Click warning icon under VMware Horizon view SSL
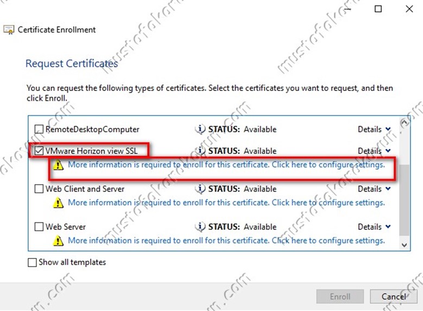Image resolution: width=423 pixels, height=311 pixels. click(59, 165)
